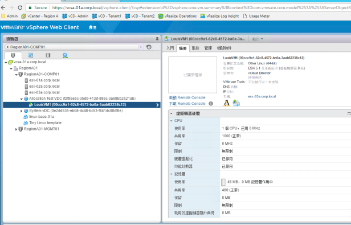The height and width of the screenshot is (225, 351).
Task: Open vCD- Admin bookmark
Action: tap(75, 16)
